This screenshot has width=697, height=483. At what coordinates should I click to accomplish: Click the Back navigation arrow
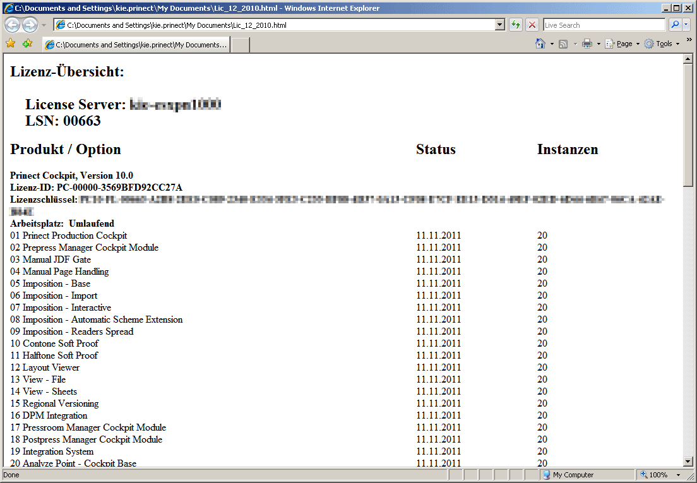[13, 25]
